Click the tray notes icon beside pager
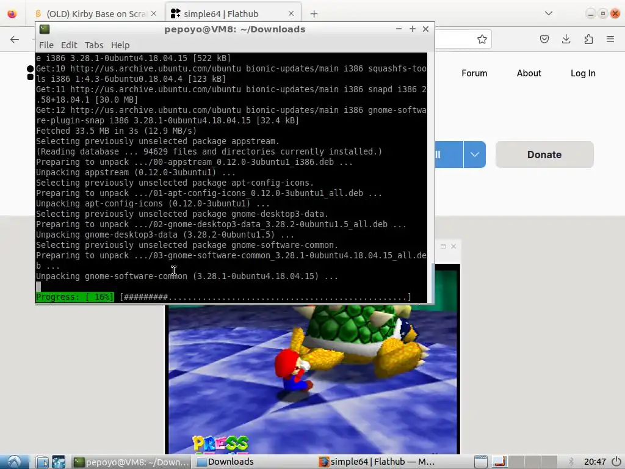 [500, 462]
